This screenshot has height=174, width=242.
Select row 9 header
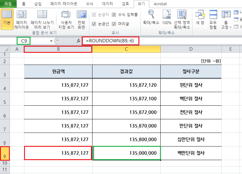5,153
